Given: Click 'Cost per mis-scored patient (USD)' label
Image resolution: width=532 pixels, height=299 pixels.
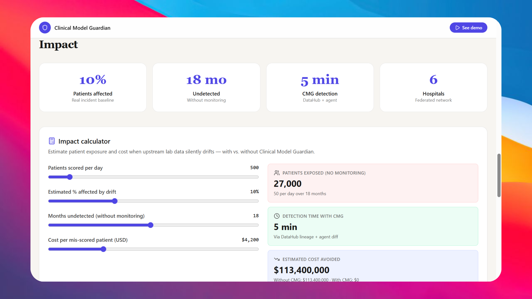Looking at the screenshot, I should coord(88,240).
